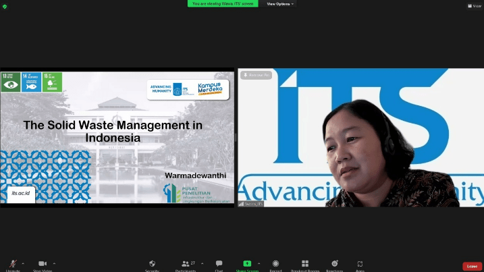Open the Chat panel
484x272 pixels.
click(219, 264)
